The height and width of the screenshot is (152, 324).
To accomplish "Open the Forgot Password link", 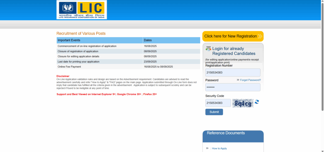I will tap(251, 80).
